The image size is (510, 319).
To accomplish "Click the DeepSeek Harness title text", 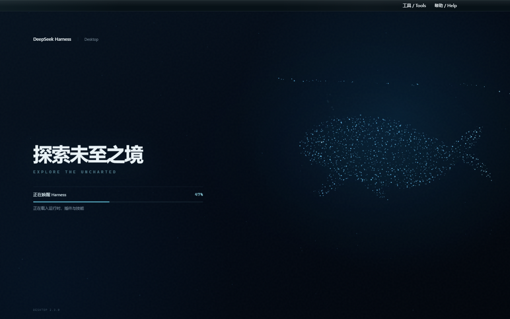I will pos(52,39).
